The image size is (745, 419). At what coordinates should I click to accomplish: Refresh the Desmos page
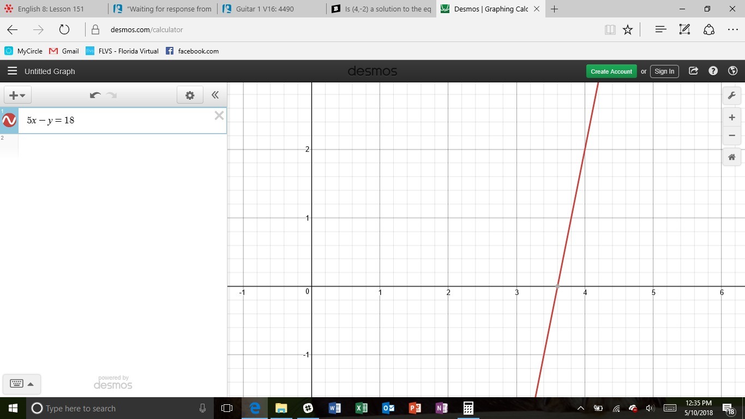pyautogui.click(x=64, y=29)
